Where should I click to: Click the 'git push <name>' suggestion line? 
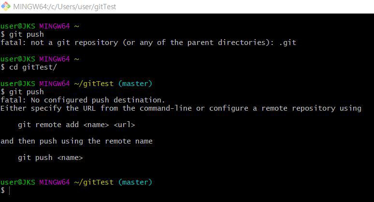tap(50, 158)
